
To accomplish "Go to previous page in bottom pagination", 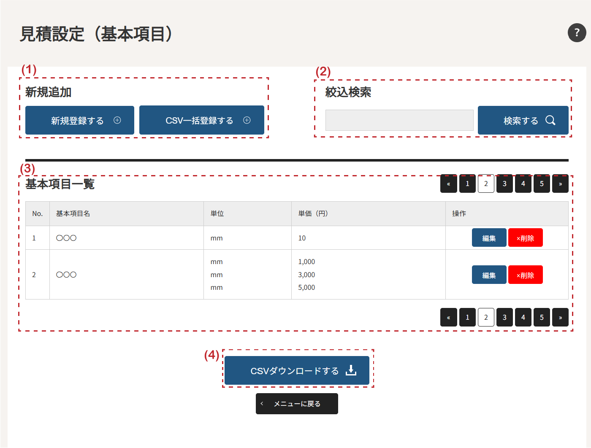I will tap(448, 318).
